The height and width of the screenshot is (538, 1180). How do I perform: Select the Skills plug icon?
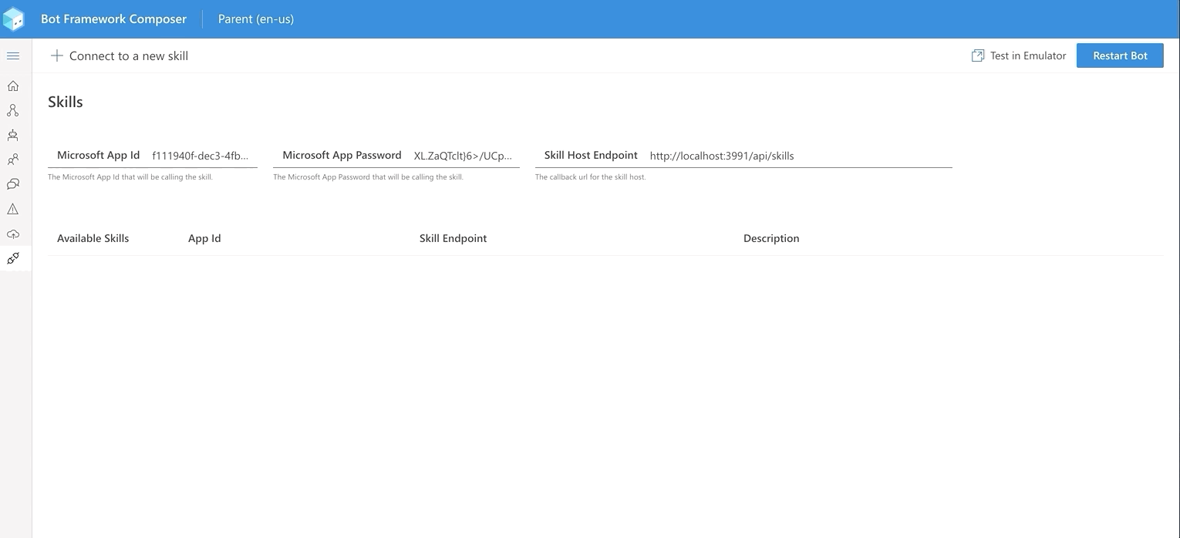[13, 258]
